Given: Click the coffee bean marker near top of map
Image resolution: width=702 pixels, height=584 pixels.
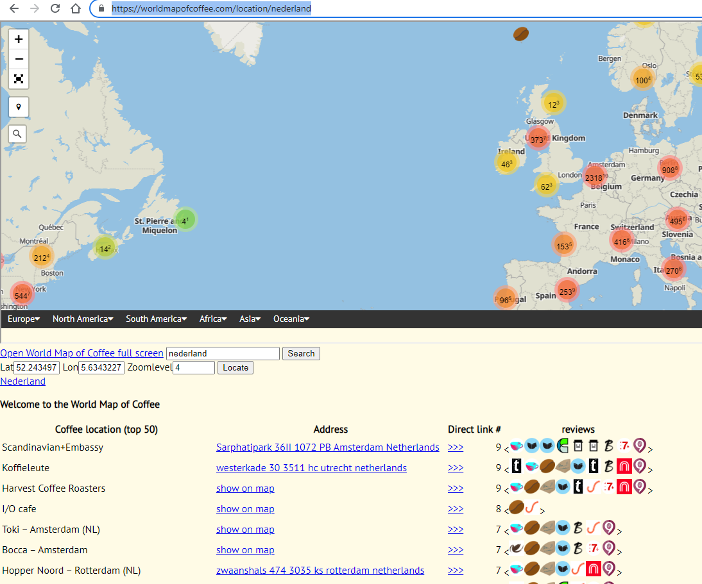Looking at the screenshot, I should click(521, 34).
